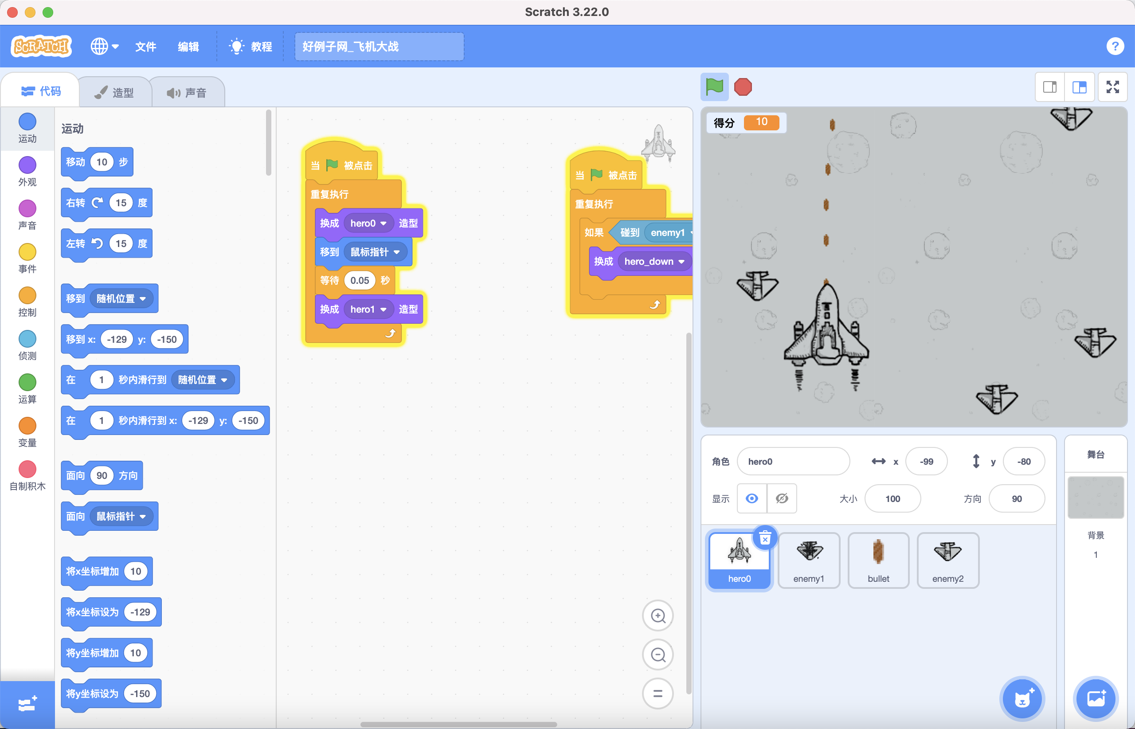
Task: Click the 等待 0.05 value field
Action: click(360, 280)
